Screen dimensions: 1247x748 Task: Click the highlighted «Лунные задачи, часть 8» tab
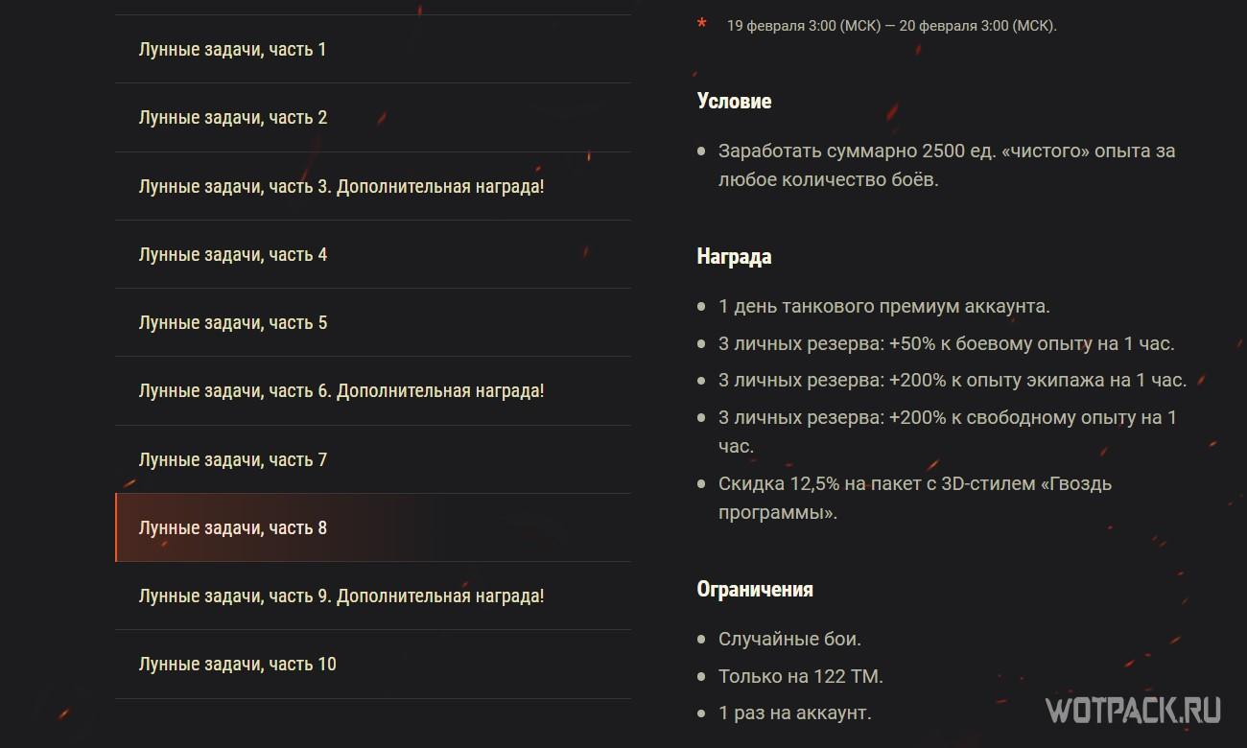pyautogui.click(x=233, y=527)
